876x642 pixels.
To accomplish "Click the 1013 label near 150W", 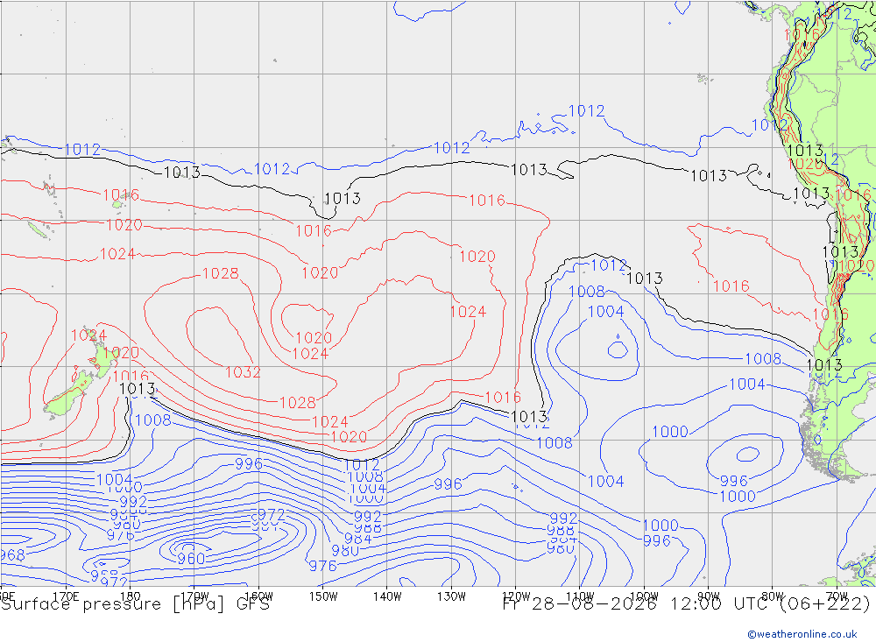I will [x=343, y=198].
